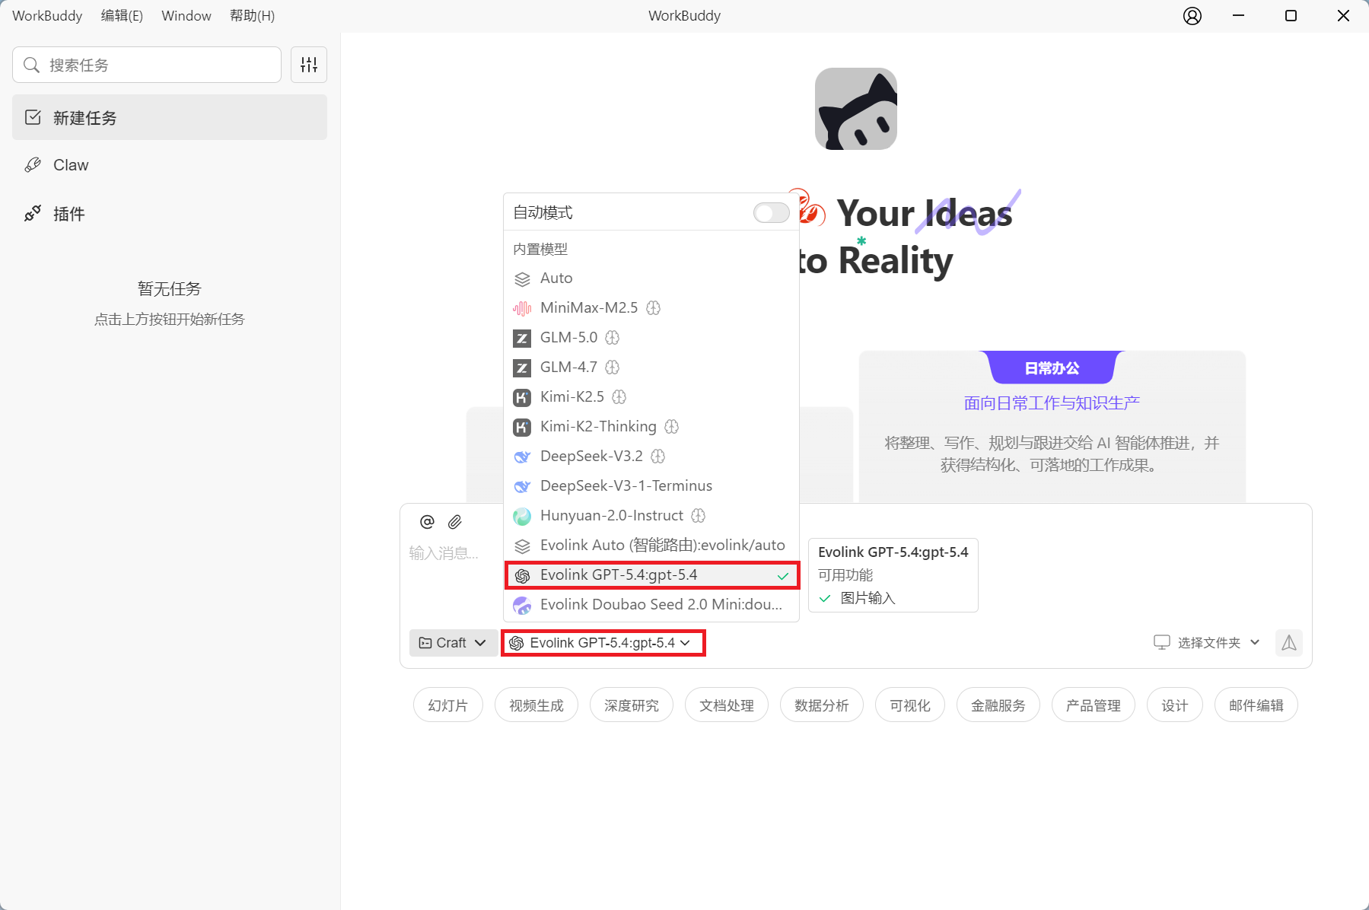The height and width of the screenshot is (910, 1369).
Task: Click the 视频生成 suggestion chip
Action: [536, 705]
